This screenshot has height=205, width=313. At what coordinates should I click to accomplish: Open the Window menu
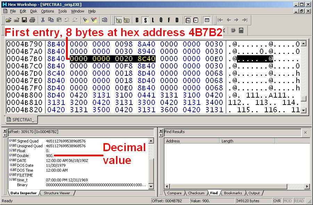click(x=77, y=11)
